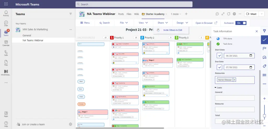Image resolution: width=268 pixels, height=129 pixels.
Task: Open the app launcher waffle grid
Action: click(6, 4)
